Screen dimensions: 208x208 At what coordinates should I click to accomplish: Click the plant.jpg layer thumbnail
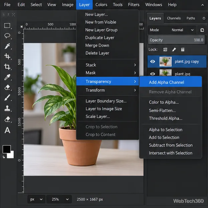point(165,73)
